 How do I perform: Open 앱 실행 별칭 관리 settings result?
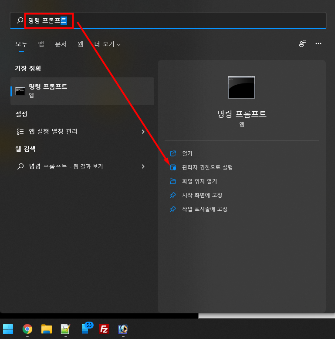point(82,131)
